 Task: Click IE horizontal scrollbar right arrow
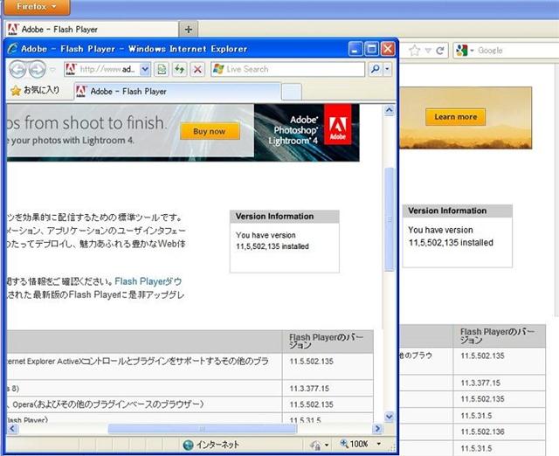(x=377, y=428)
